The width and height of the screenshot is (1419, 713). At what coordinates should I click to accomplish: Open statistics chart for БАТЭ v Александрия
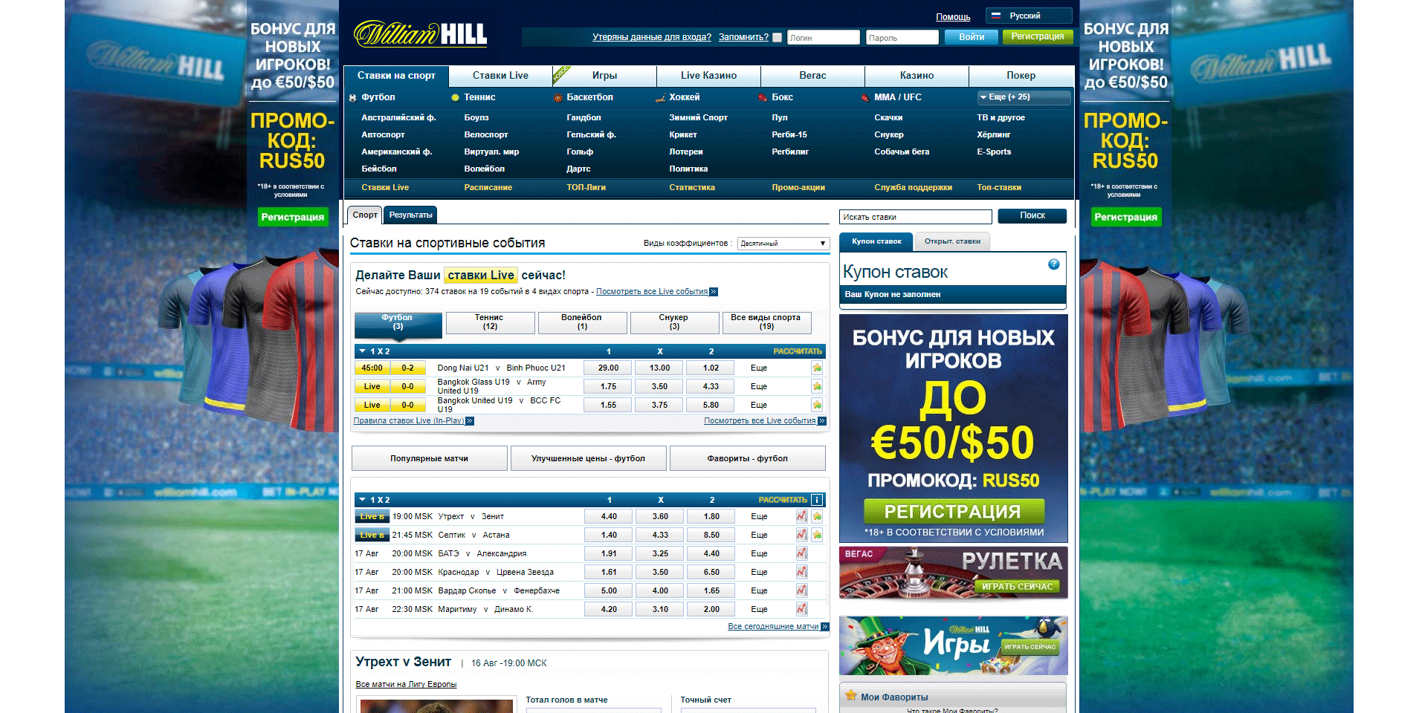pyautogui.click(x=801, y=553)
